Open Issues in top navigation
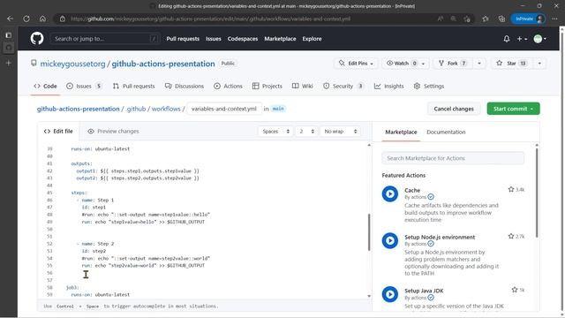The image size is (565, 318). coord(214,39)
